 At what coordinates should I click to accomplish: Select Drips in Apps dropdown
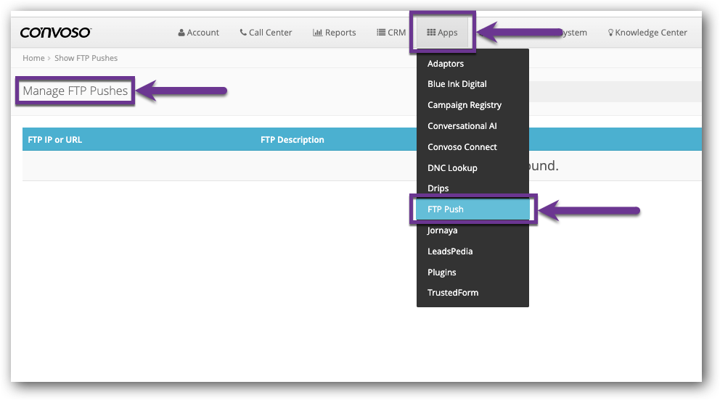pyautogui.click(x=472, y=188)
